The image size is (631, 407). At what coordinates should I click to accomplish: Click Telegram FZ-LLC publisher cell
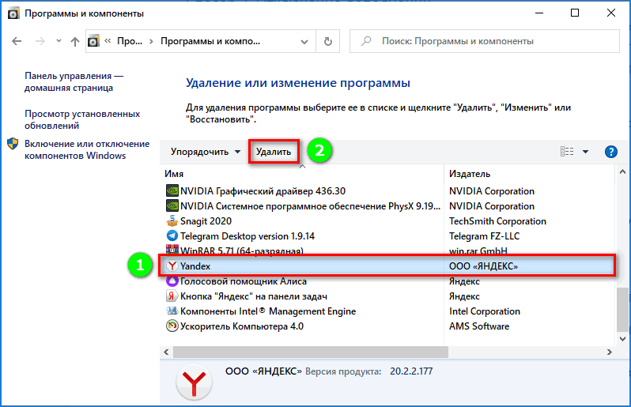click(484, 236)
